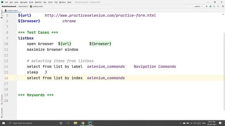Click select from list by index keyword
Image resolution: width=225 pixels, height=126 pixels.
point(55,78)
